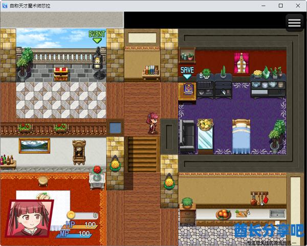The width and height of the screenshot is (307, 246).
Task: Click the character face portrait
Action: [x=29, y=218]
